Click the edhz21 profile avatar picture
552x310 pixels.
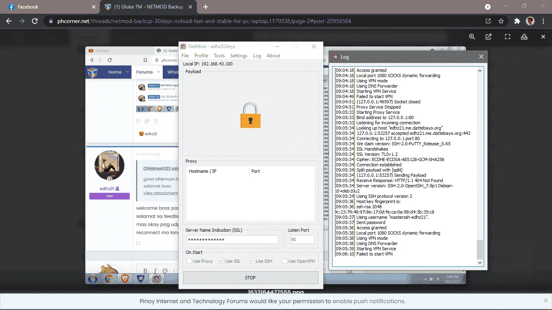110,166
